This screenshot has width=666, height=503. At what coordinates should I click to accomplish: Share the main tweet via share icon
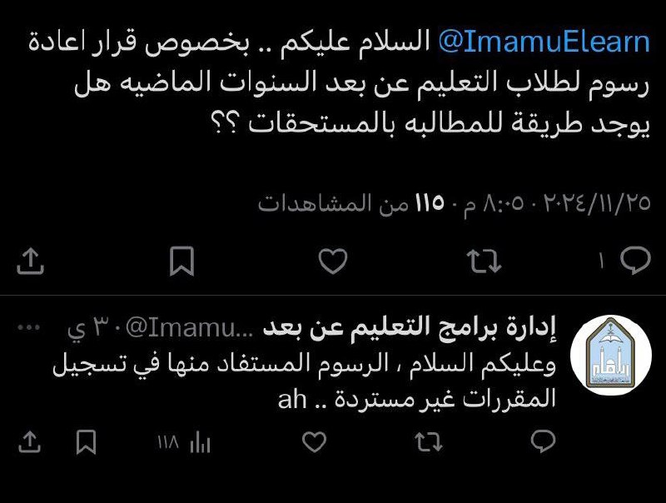tap(30, 261)
